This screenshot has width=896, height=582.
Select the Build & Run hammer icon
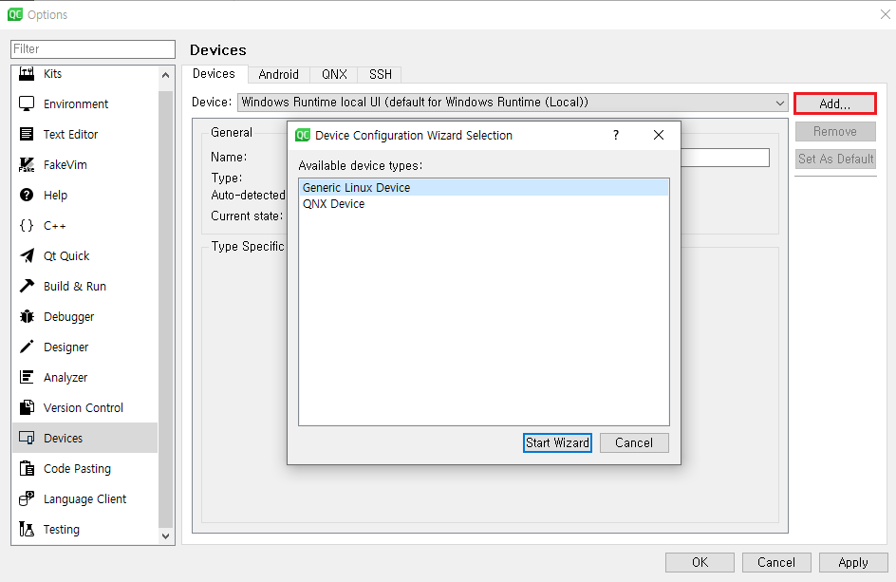[x=27, y=286]
